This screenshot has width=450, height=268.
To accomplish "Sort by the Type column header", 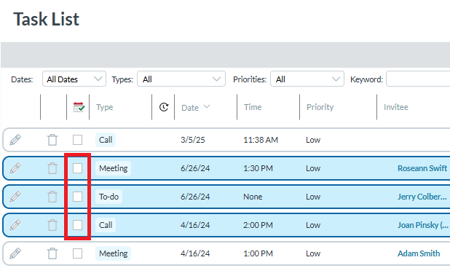I will 104,107.
